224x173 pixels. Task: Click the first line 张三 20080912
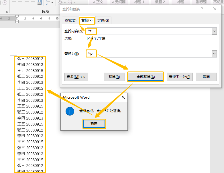[x=30, y=59]
